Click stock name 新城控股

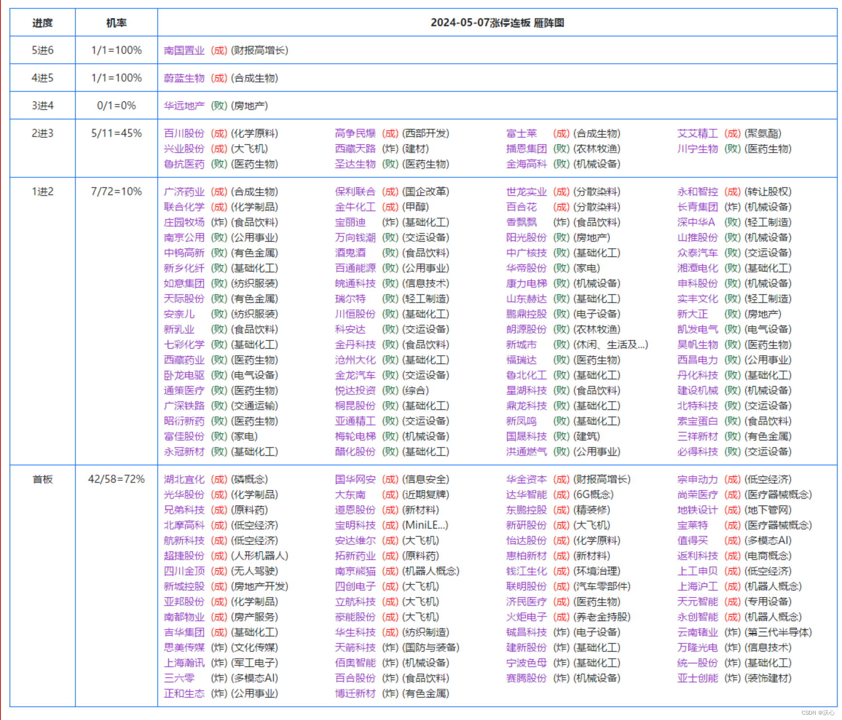184,586
